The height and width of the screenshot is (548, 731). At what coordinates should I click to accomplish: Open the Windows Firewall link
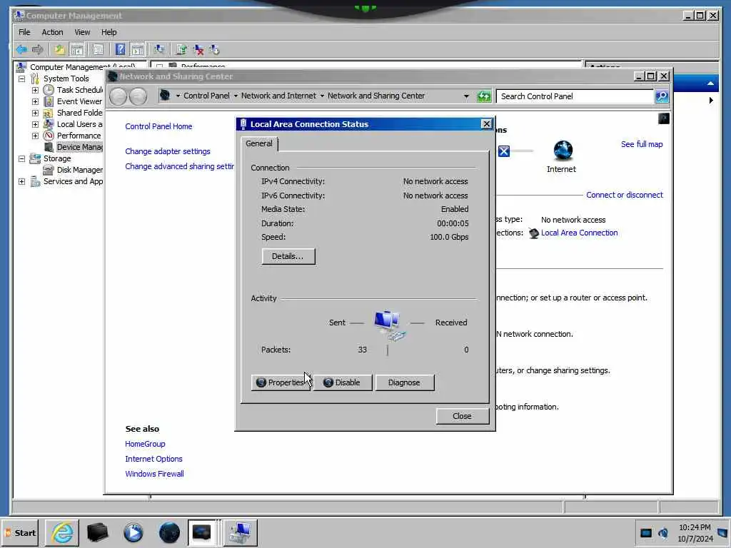point(154,474)
